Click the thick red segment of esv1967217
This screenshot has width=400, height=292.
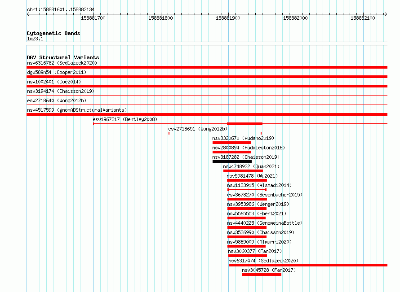(x=244, y=124)
